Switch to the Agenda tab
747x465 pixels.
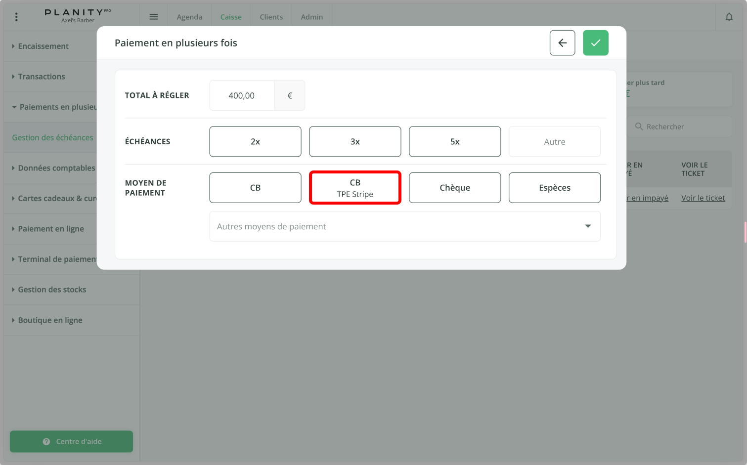coord(189,17)
